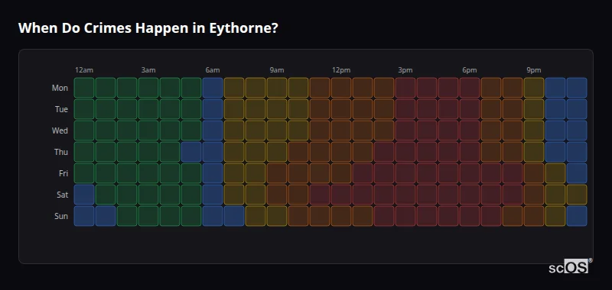Select the Wednesday 3pm heatmap cell
Screen dimensions: 612x290
coord(405,130)
